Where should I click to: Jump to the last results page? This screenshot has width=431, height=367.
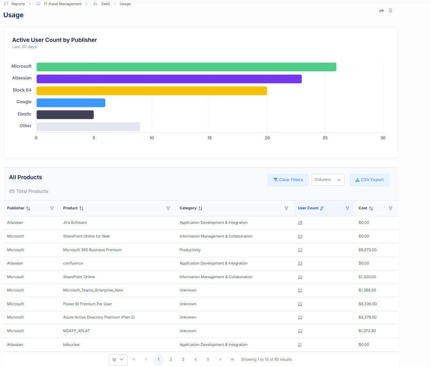tap(233, 360)
